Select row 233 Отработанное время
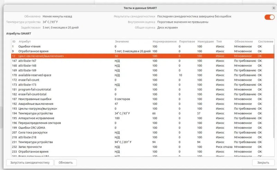Screen dimensions: 277x170 pyautogui.click(x=143, y=151)
